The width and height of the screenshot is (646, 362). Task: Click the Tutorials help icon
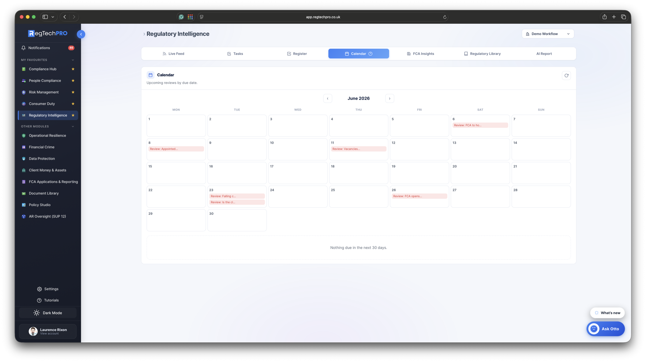(x=39, y=300)
